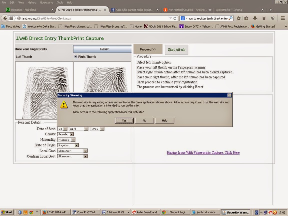
Task: Open the Nationality dropdown
Action: [73, 140]
